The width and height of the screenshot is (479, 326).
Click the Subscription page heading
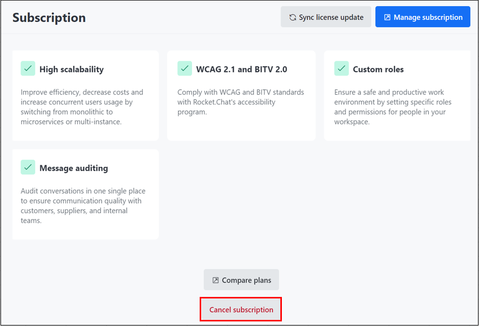point(49,17)
